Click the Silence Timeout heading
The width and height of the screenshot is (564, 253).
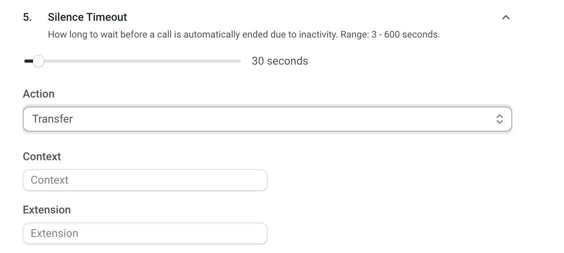87,17
